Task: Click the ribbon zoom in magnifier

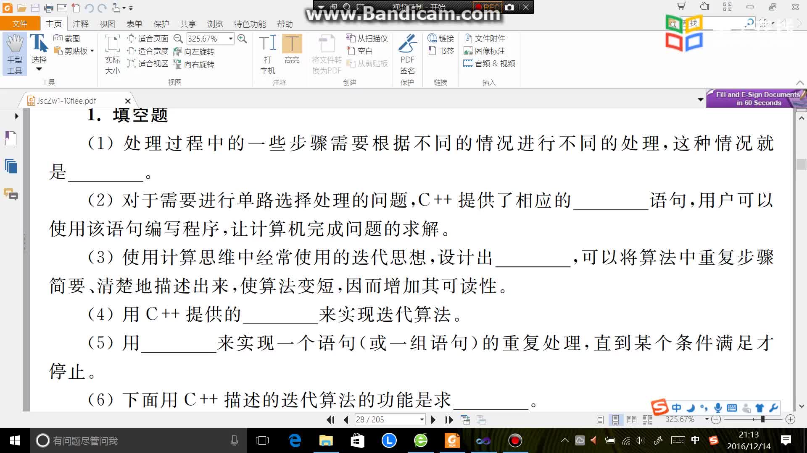Action: click(x=242, y=39)
